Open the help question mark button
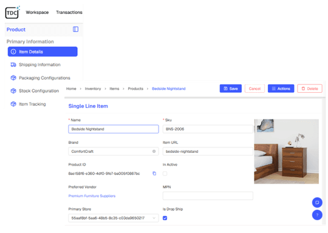The width and height of the screenshot is (328, 233). pos(317,215)
